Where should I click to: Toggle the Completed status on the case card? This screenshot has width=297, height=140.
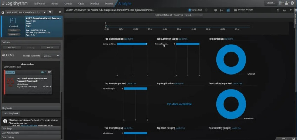click(x=13, y=34)
